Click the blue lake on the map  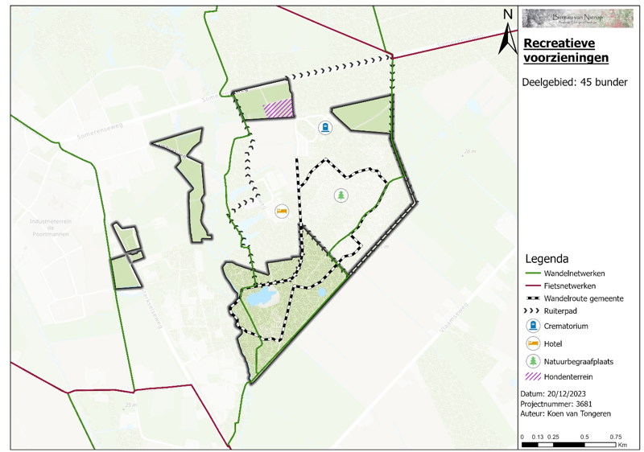point(258,298)
